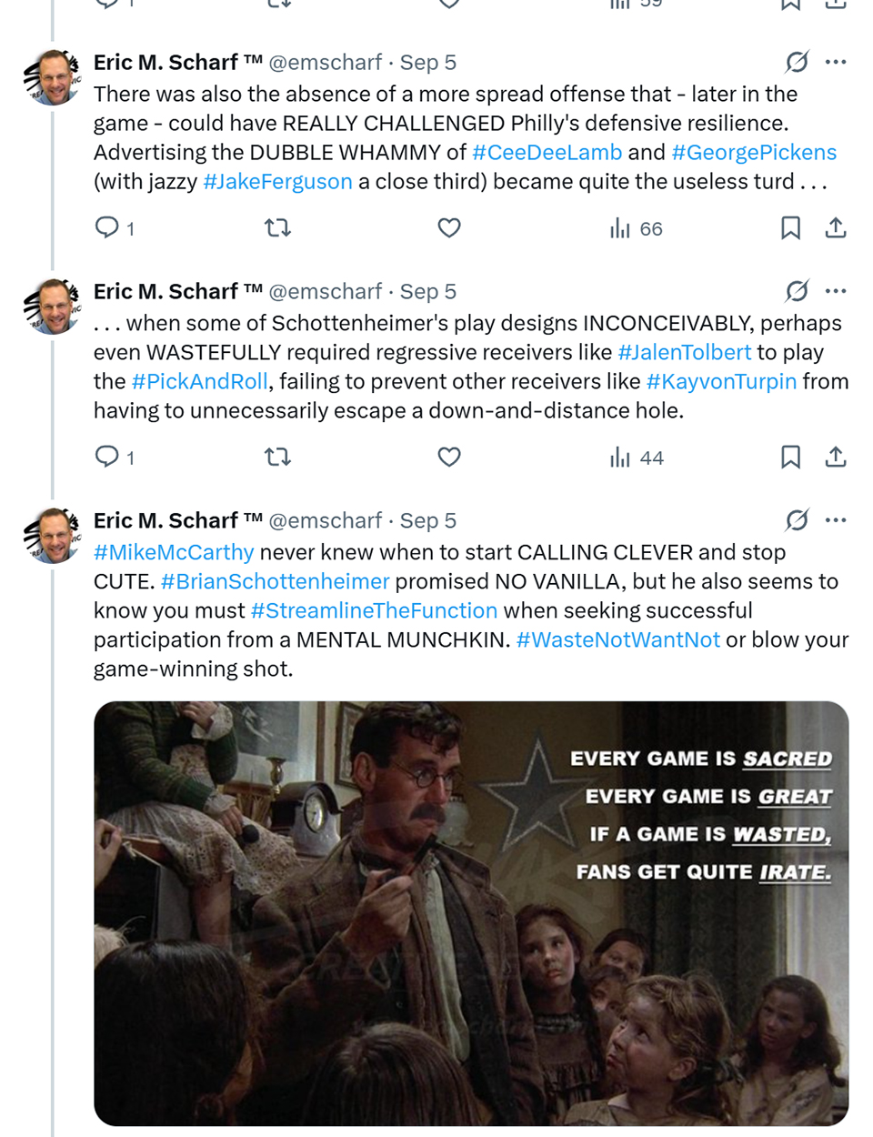Open more options on #PickAndRoll tweet

[836, 291]
